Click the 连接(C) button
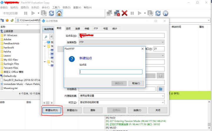Screen dimensions: 212x131 (137, 110)
